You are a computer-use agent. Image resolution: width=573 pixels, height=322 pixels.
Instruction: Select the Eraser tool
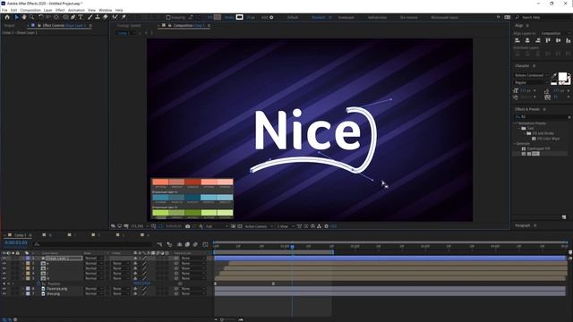106,17
